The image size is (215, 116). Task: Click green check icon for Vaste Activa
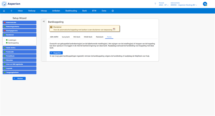[5, 48]
